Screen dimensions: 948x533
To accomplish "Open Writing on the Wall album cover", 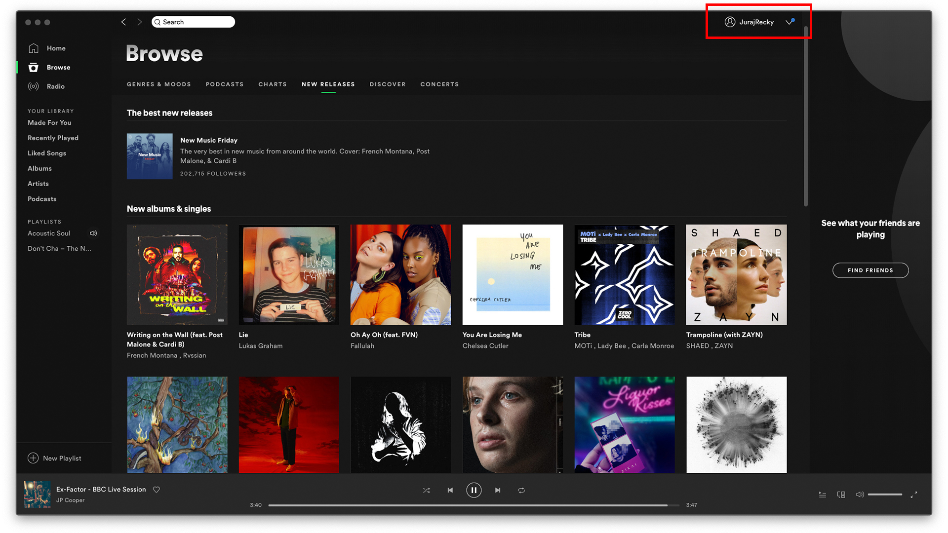I will point(177,275).
